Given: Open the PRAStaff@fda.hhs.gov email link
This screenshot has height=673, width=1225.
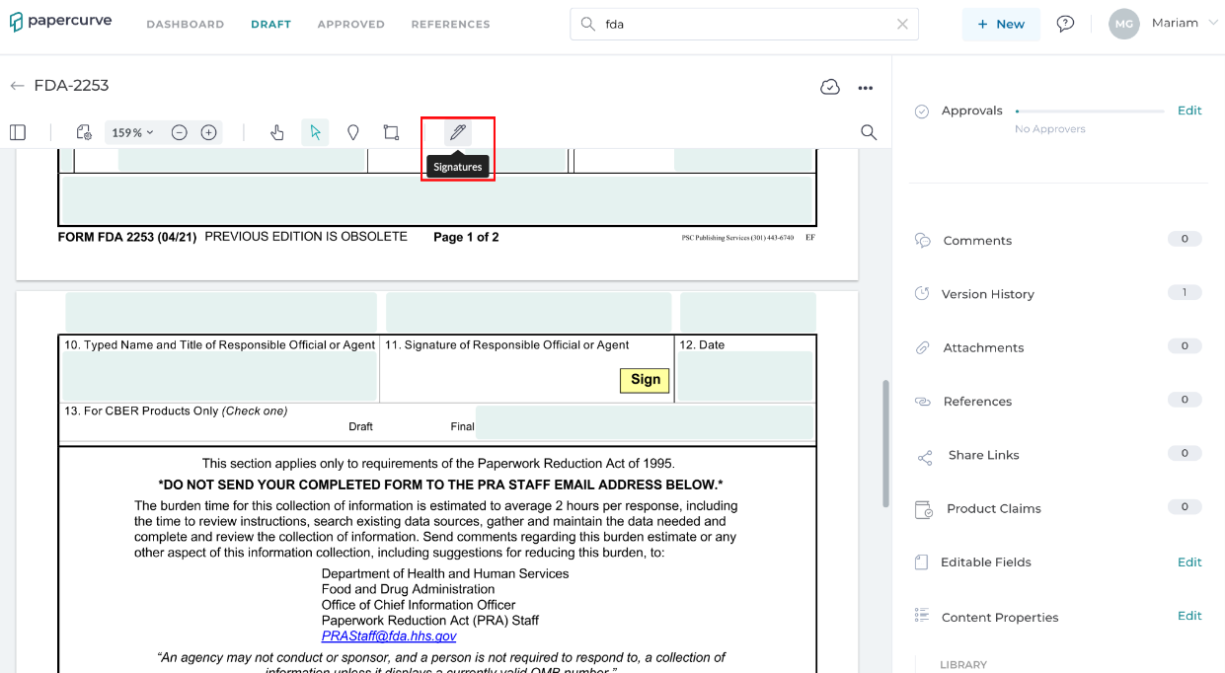Looking at the screenshot, I should pos(389,636).
